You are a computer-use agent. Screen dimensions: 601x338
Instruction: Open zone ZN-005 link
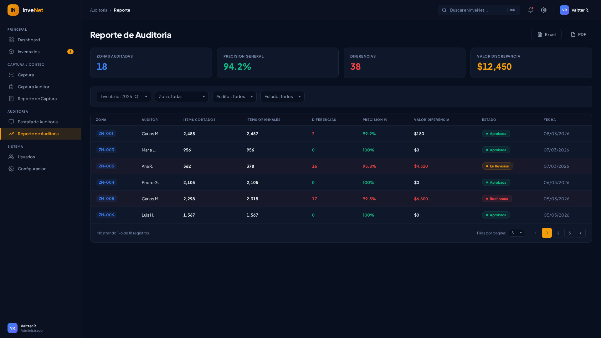[106, 166]
